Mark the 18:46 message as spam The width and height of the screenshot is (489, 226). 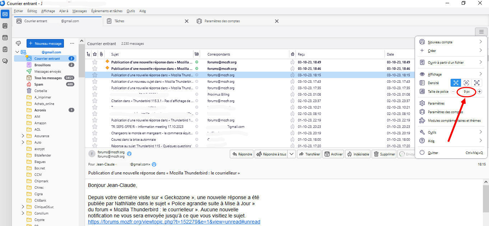(292, 69)
